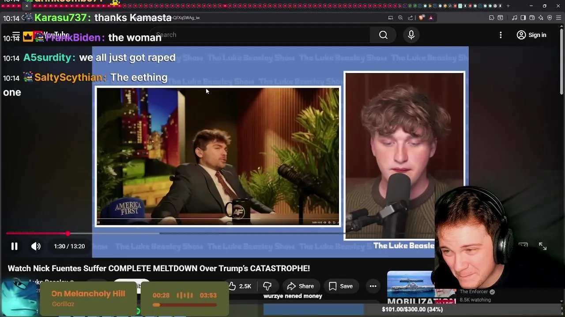Open a new browser tab with plus
The height and width of the screenshot is (317, 565).
pyautogui.click(x=508, y=6)
